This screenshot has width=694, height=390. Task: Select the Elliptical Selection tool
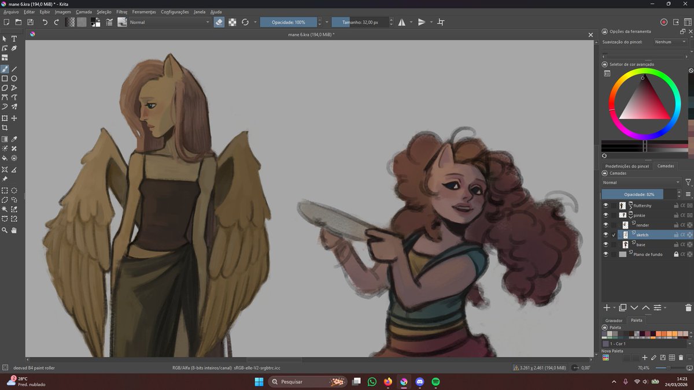pyautogui.click(x=14, y=191)
